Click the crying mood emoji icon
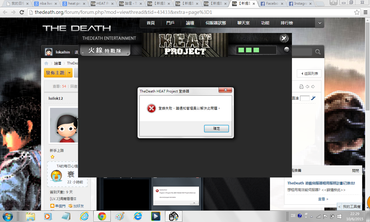The height and width of the screenshot is (222, 370). tap(56, 175)
